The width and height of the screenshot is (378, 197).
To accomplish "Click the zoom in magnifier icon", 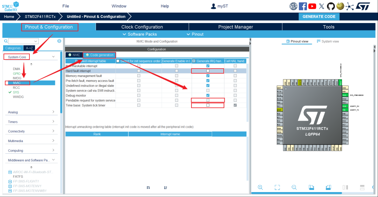I will pos(260,188).
